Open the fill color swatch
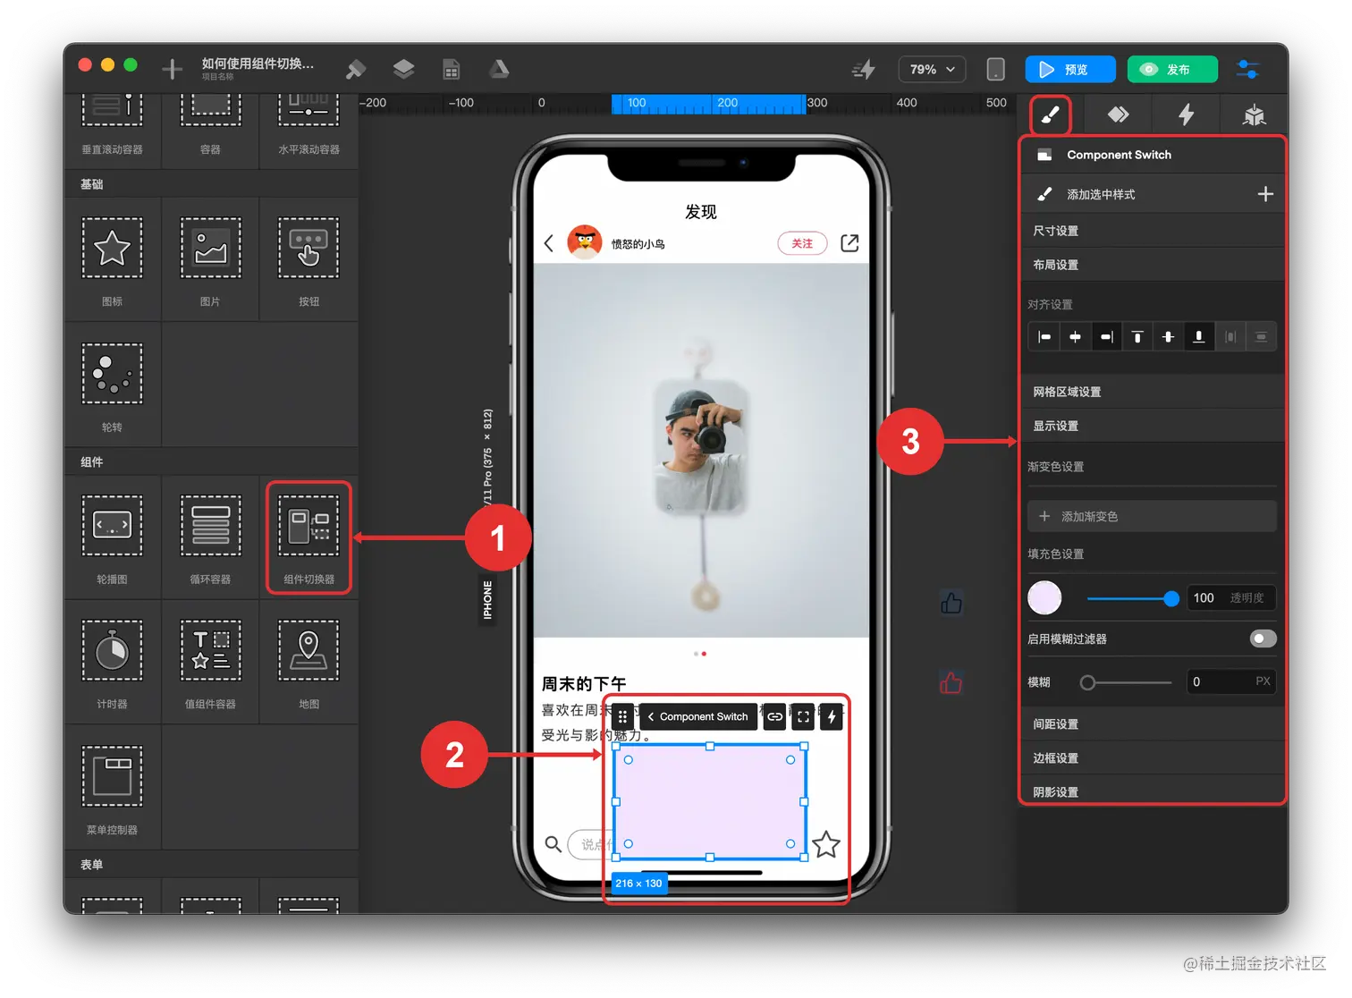The image size is (1352, 998). coord(1044,597)
